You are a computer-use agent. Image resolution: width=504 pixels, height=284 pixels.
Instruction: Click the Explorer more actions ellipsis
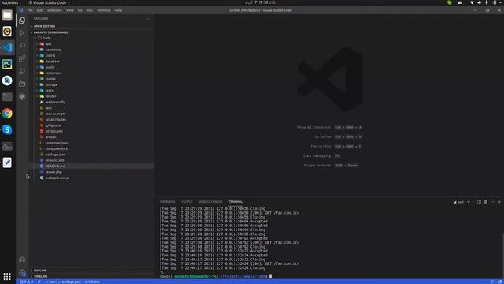pyautogui.click(x=148, y=19)
